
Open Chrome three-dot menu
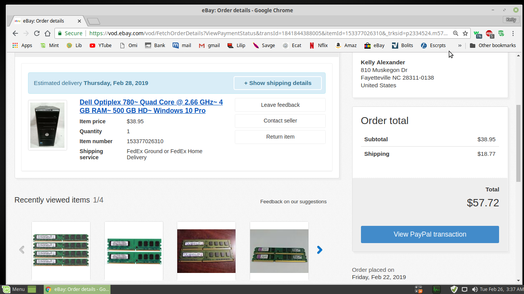(513, 33)
